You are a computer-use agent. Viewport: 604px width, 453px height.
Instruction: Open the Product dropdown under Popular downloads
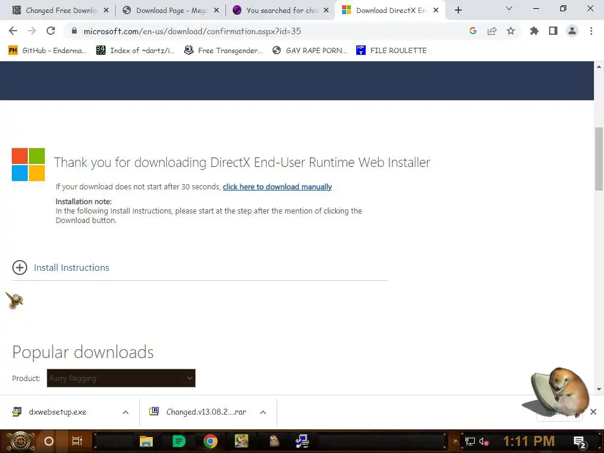[x=121, y=378]
